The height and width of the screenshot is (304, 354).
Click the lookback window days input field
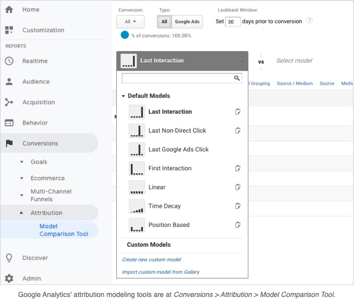233,22
